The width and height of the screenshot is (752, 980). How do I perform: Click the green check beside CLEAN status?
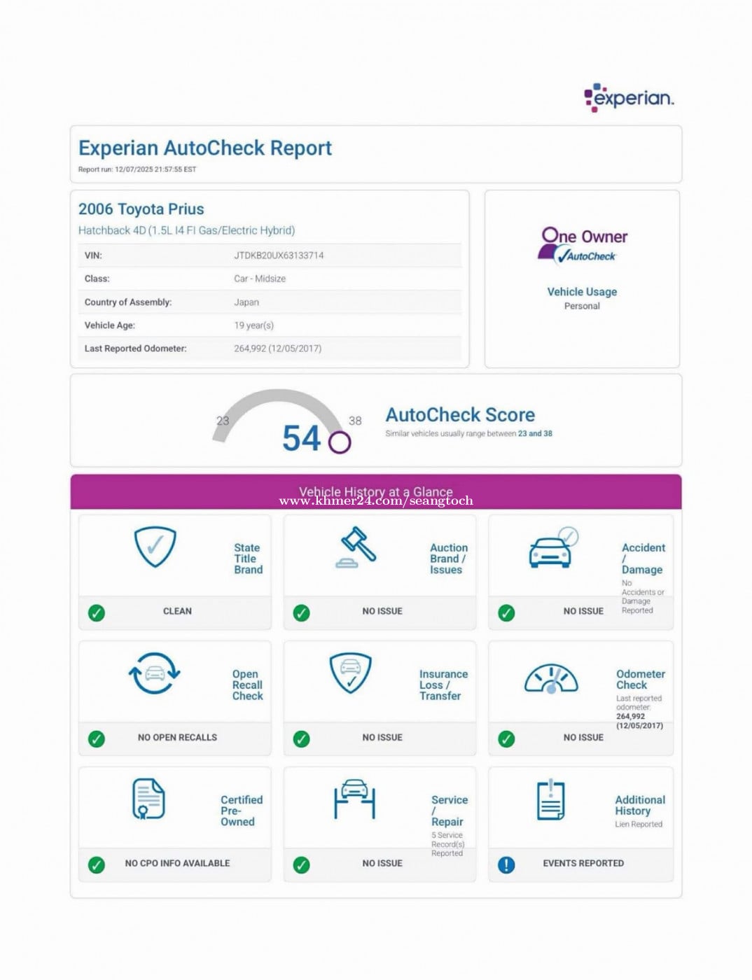(97, 612)
